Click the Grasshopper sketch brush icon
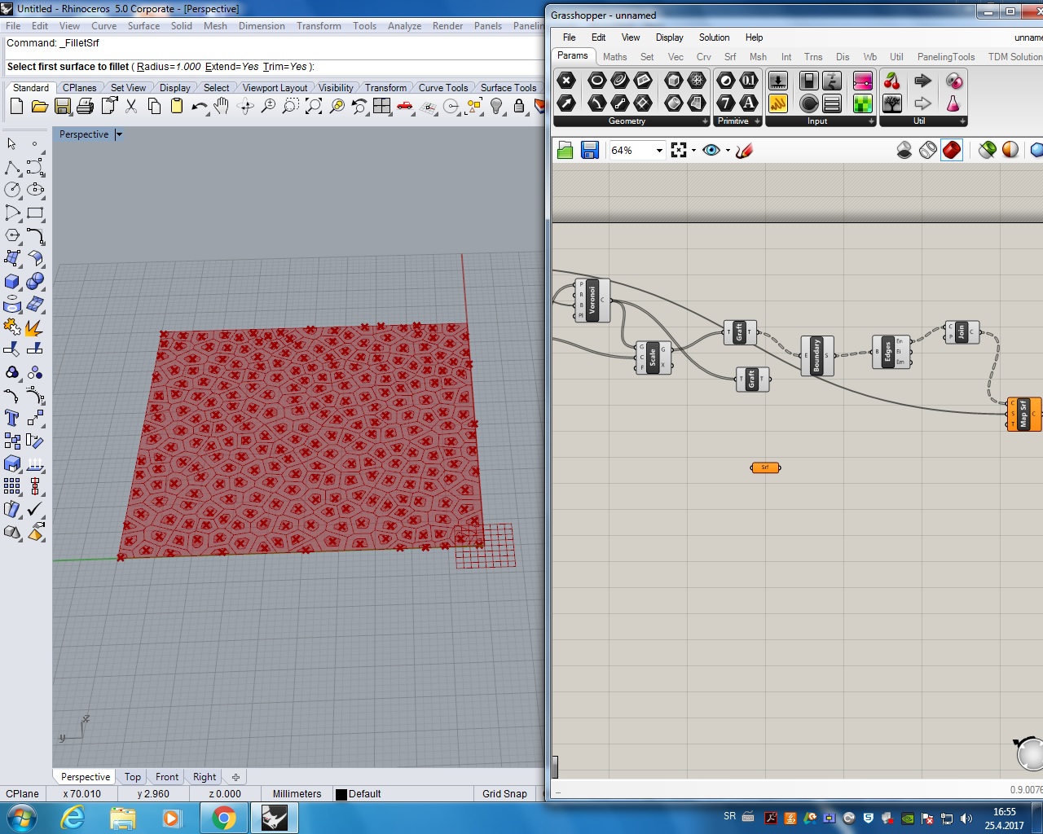The width and height of the screenshot is (1043, 834). click(x=744, y=150)
